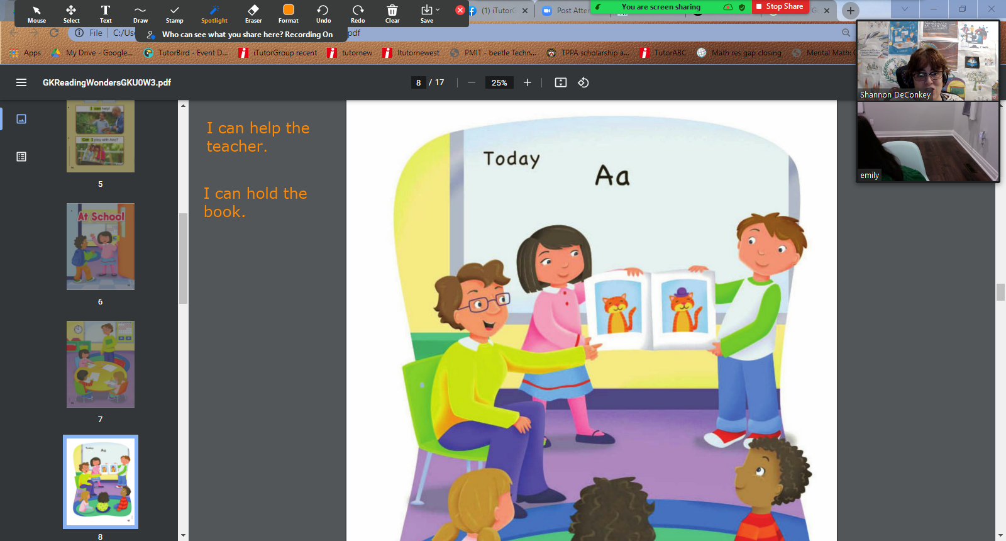Clear all annotations with trash icon
1006x541 pixels.
click(392, 14)
